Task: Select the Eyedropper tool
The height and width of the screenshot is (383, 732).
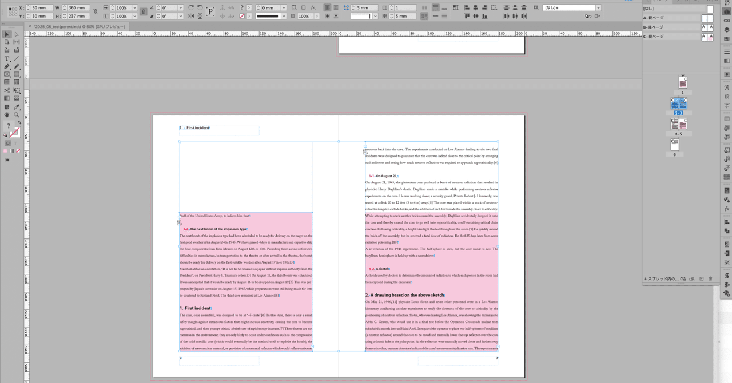Action: (17, 107)
